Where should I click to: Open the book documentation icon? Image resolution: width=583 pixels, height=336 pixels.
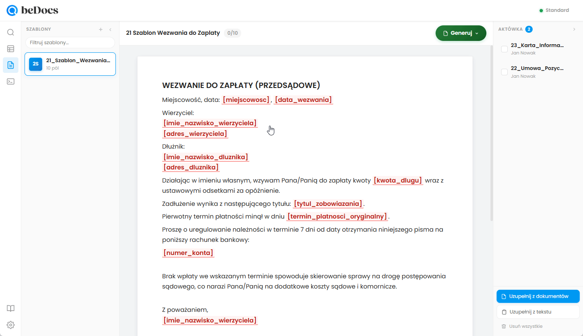pyautogui.click(x=11, y=309)
